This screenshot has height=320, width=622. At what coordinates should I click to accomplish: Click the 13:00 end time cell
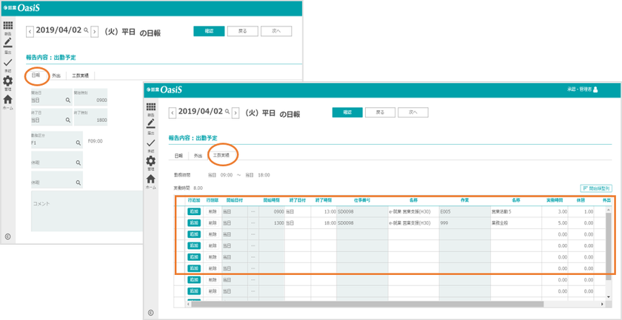point(324,211)
